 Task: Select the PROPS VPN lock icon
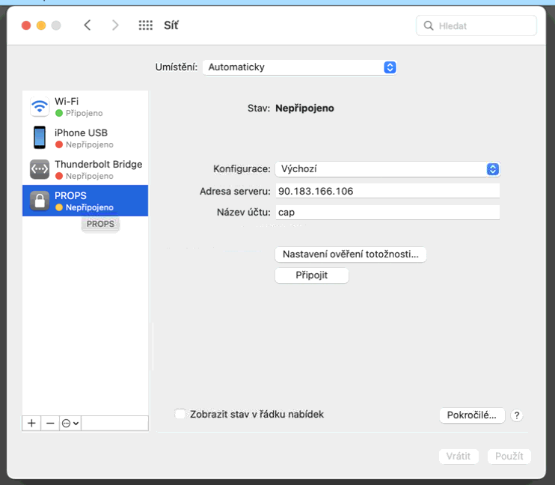coord(39,201)
